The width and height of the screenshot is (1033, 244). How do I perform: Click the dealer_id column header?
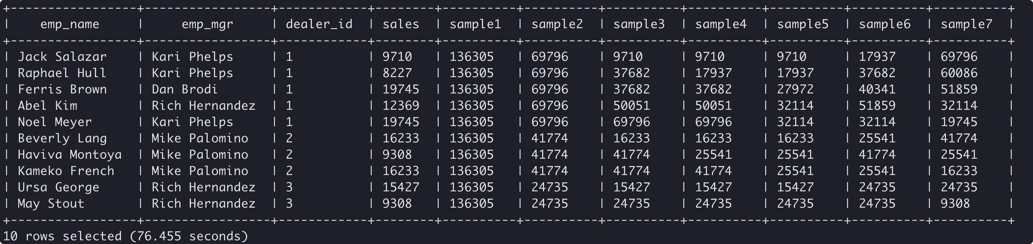tap(319, 24)
